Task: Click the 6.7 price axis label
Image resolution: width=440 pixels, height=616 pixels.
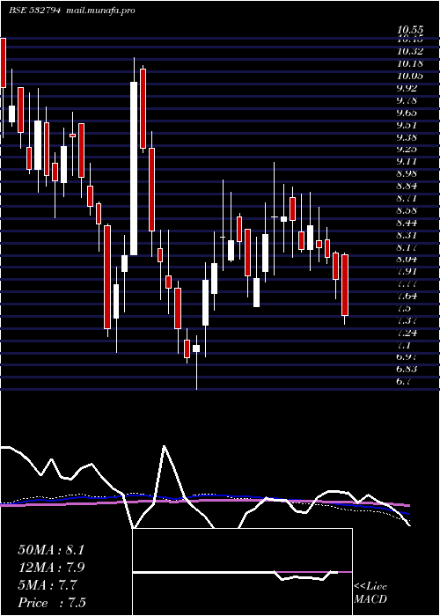Action: pyautogui.click(x=406, y=381)
